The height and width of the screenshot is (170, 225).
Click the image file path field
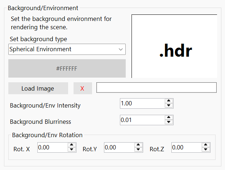pos(157,87)
